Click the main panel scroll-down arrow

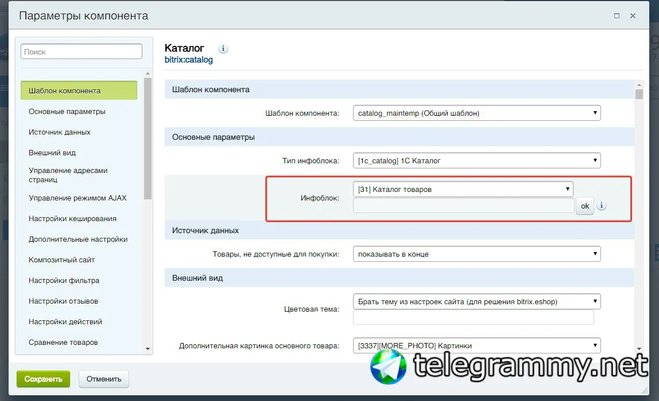639,349
